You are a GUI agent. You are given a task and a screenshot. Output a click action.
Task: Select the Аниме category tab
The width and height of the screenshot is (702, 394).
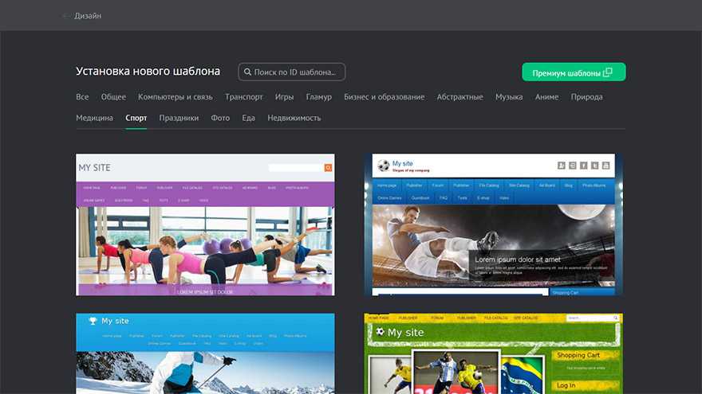(x=546, y=97)
